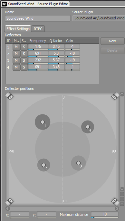The height and width of the screenshot is (221, 125).
Task: Click the scroll down arrow of position view
Action: (x=122, y=189)
